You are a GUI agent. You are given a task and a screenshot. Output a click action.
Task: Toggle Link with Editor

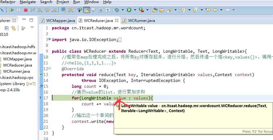point(13,28)
